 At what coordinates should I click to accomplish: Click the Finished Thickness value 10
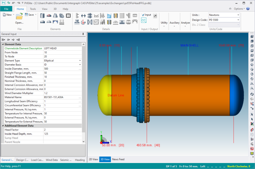point(62,77)
